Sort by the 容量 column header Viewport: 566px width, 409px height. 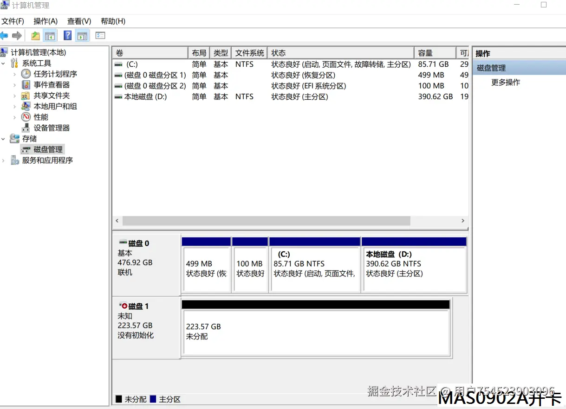(435, 53)
